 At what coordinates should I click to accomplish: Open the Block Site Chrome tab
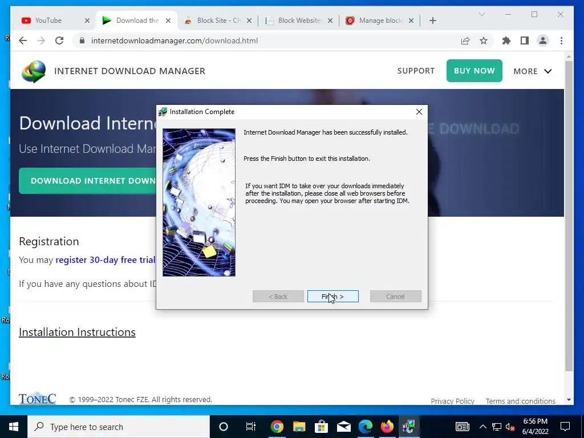coord(218,21)
